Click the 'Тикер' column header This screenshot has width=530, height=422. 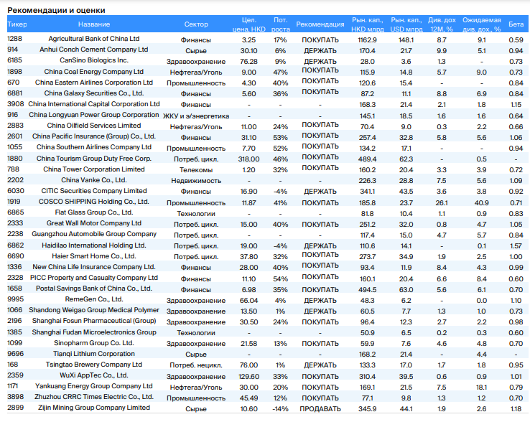point(17,24)
